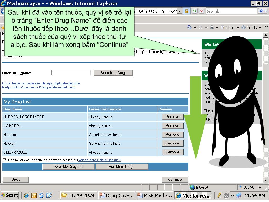Image resolution: width=269 pixels, height=202 pixels.
Task: Open the Home button dropdown arrow
Action: coord(195,28)
